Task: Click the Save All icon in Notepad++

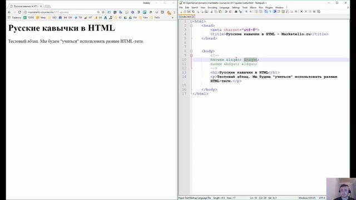Action: 193,12
